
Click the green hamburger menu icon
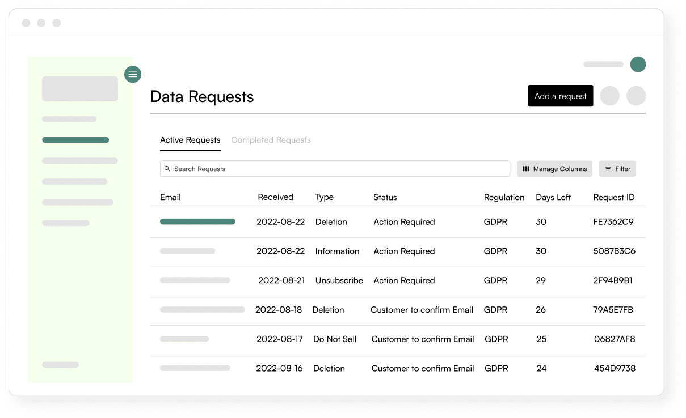pyautogui.click(x=133, y=74)
